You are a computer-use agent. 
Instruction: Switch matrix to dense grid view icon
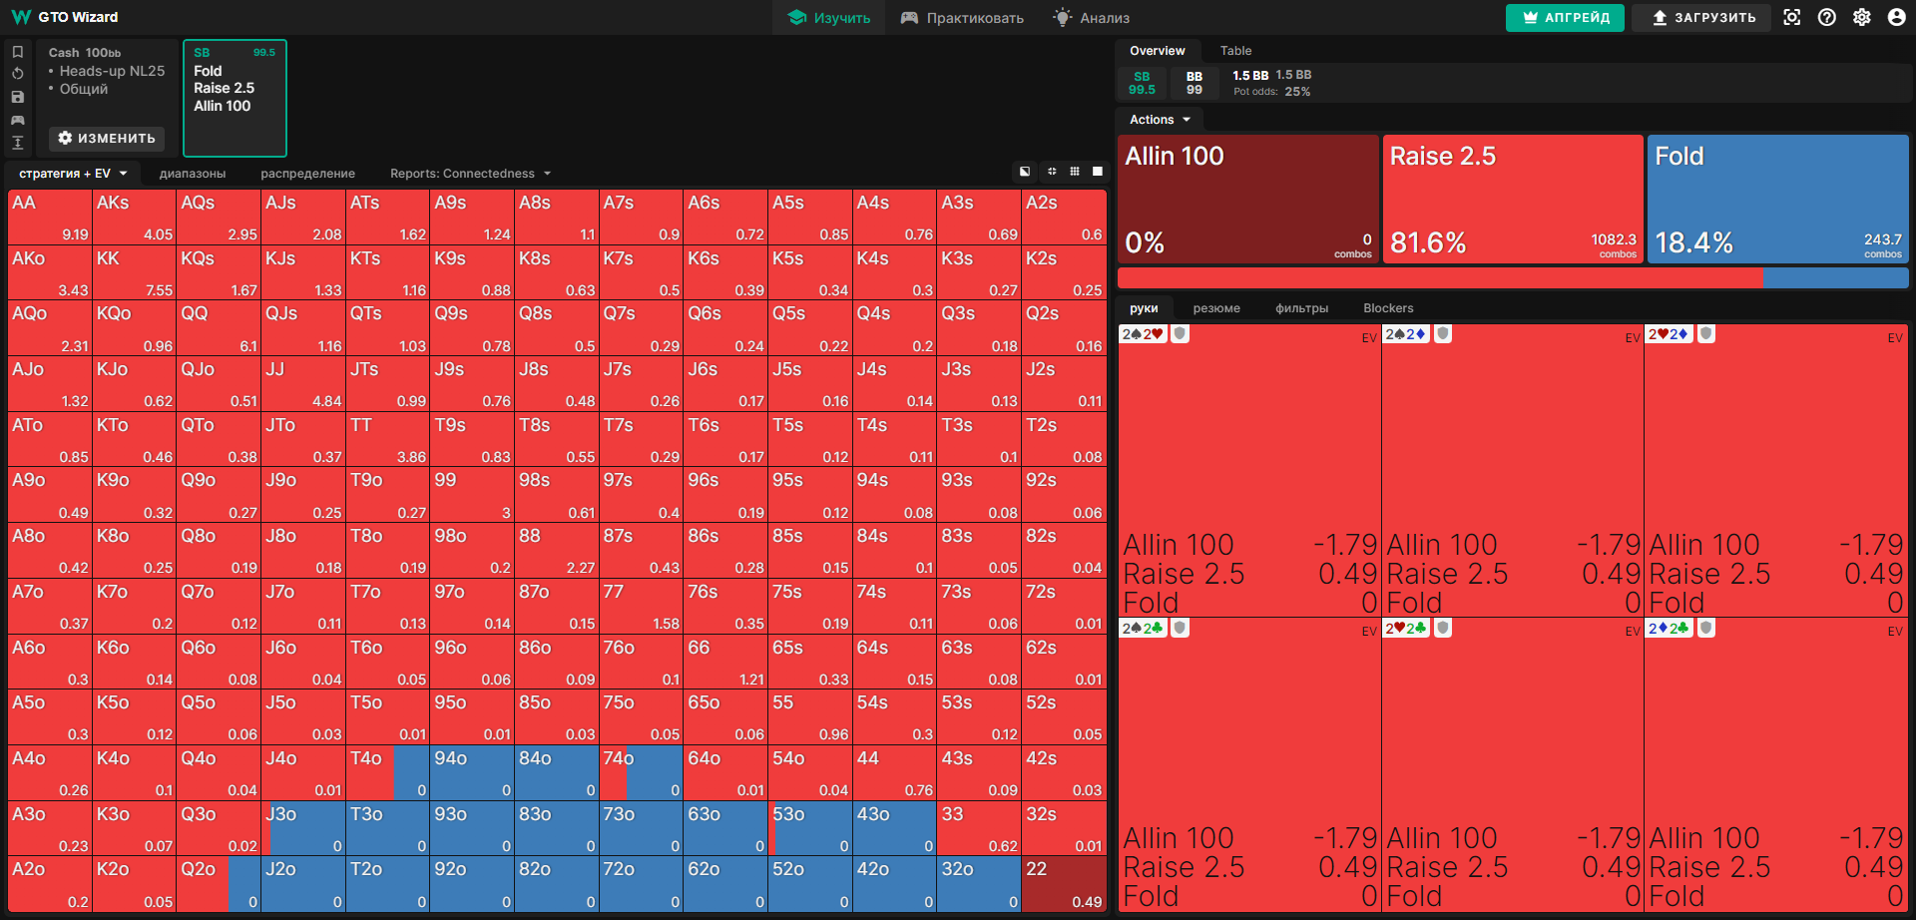[1075, 172]
